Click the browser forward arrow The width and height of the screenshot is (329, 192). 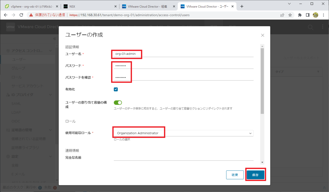click(x=14, y=15)
